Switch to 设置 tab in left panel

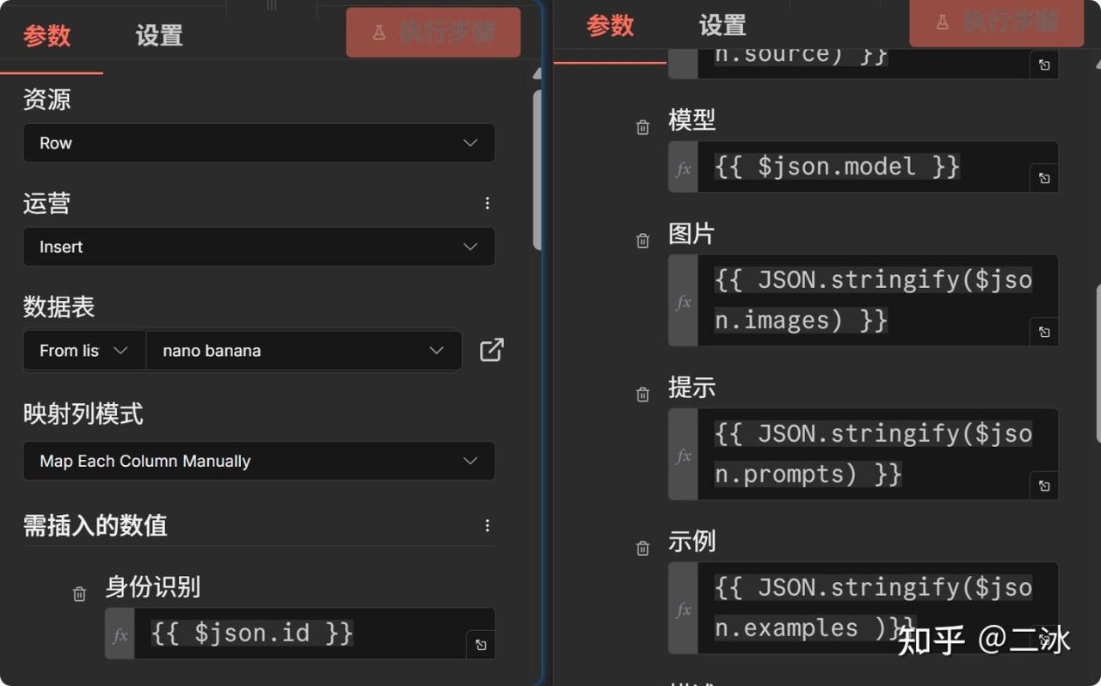coord(159,36)
